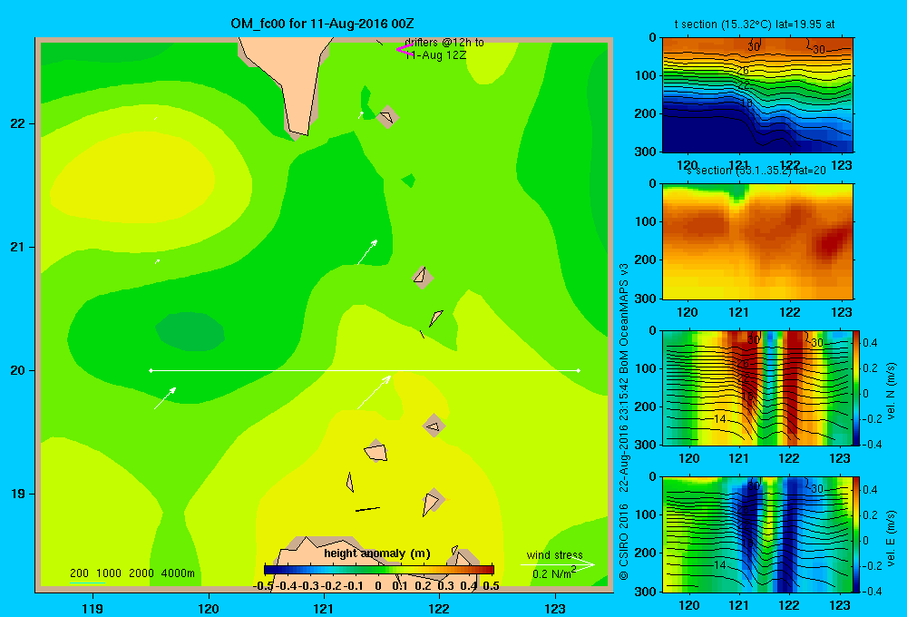
Task: Click the dark green low spot near 20.3N 119.8E
Action: [x=190, y=331]
